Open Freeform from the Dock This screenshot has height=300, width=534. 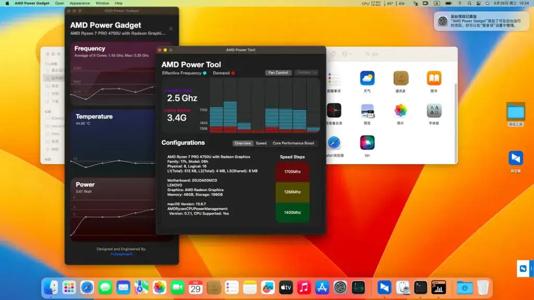click(268, 287)
